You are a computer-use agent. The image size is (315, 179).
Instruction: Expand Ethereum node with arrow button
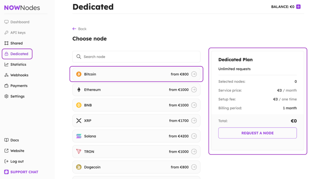tap(194, 90)
